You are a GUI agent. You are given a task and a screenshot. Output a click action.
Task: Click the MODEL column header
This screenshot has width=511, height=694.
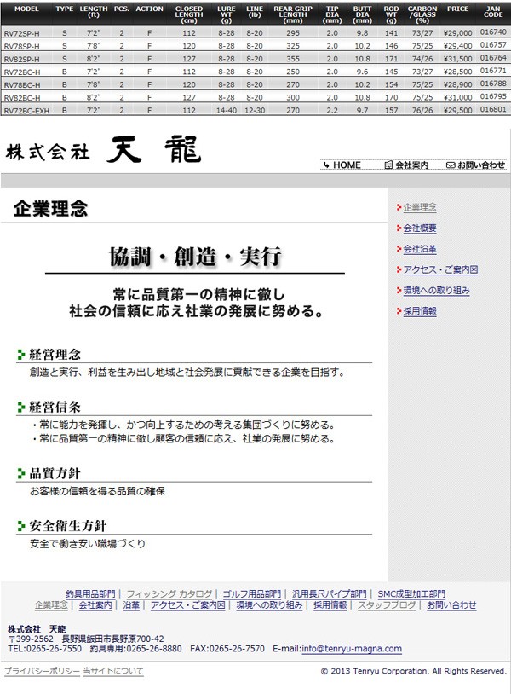26,9
